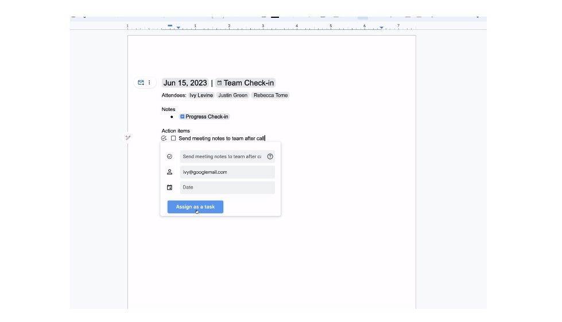
Task: Select the Rebecca Tome attendee chip
Action: [270, 95]
